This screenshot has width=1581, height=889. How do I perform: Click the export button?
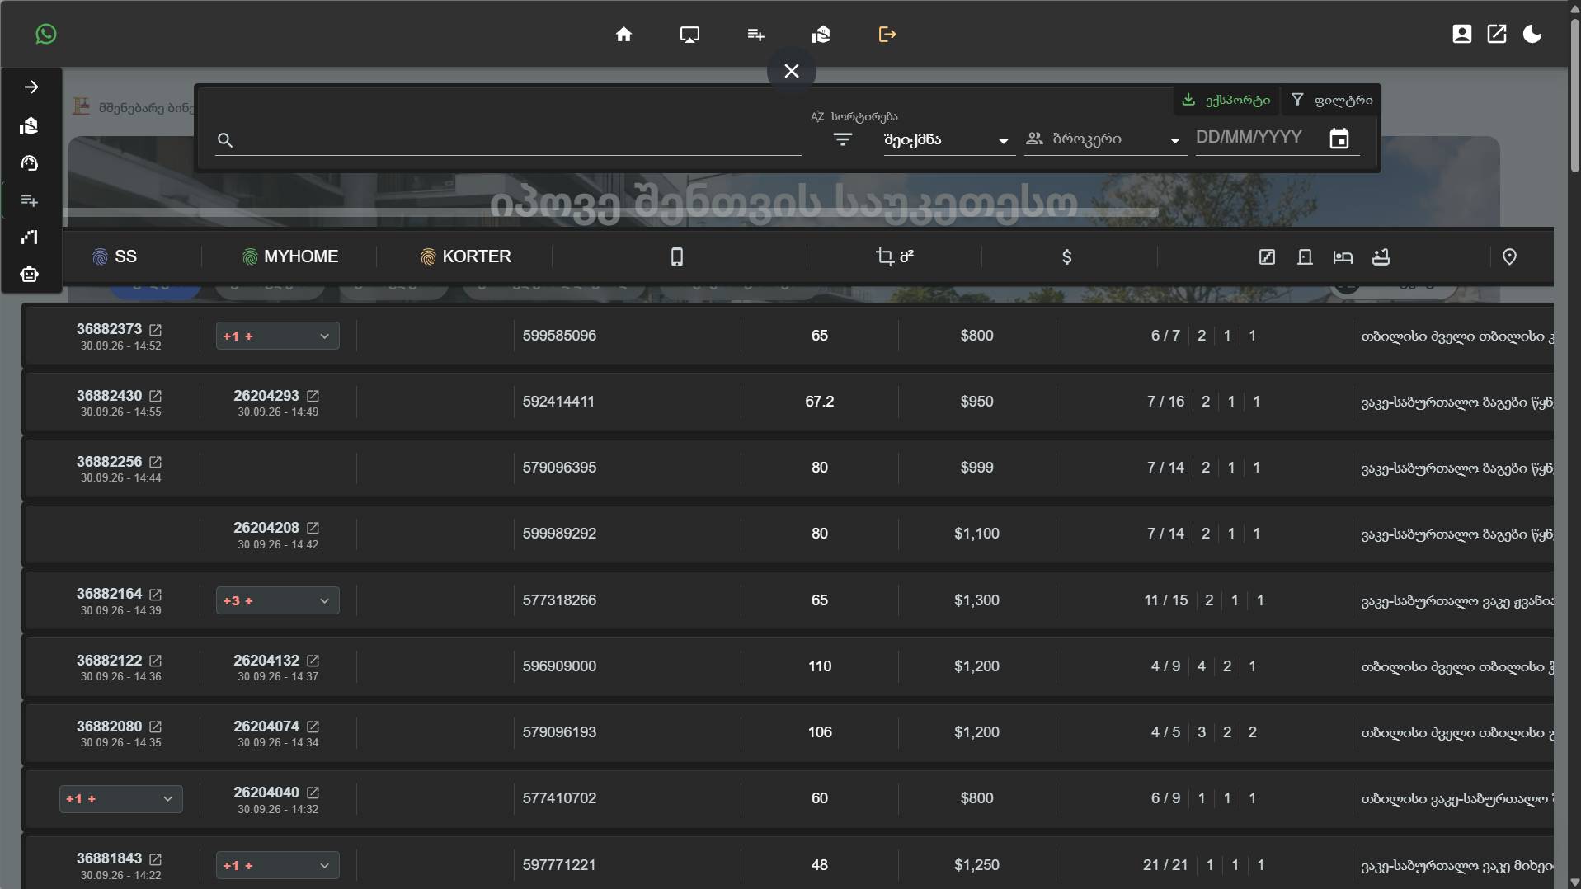tap(1226, 100)
